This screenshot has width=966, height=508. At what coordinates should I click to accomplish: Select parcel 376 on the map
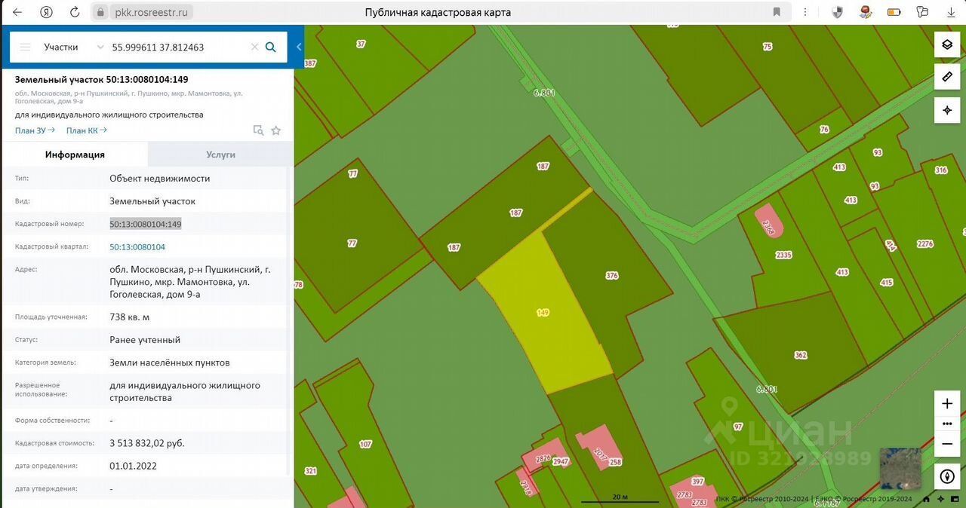point(611,276)
